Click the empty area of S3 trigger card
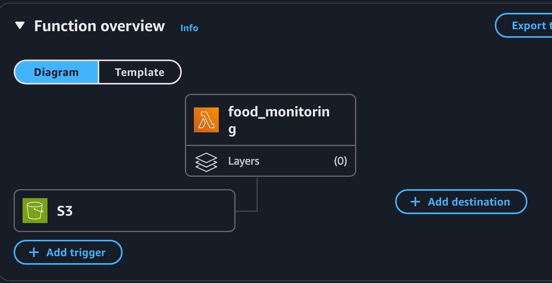The height and width of the screenshot is (283, 552). [156, 211]
